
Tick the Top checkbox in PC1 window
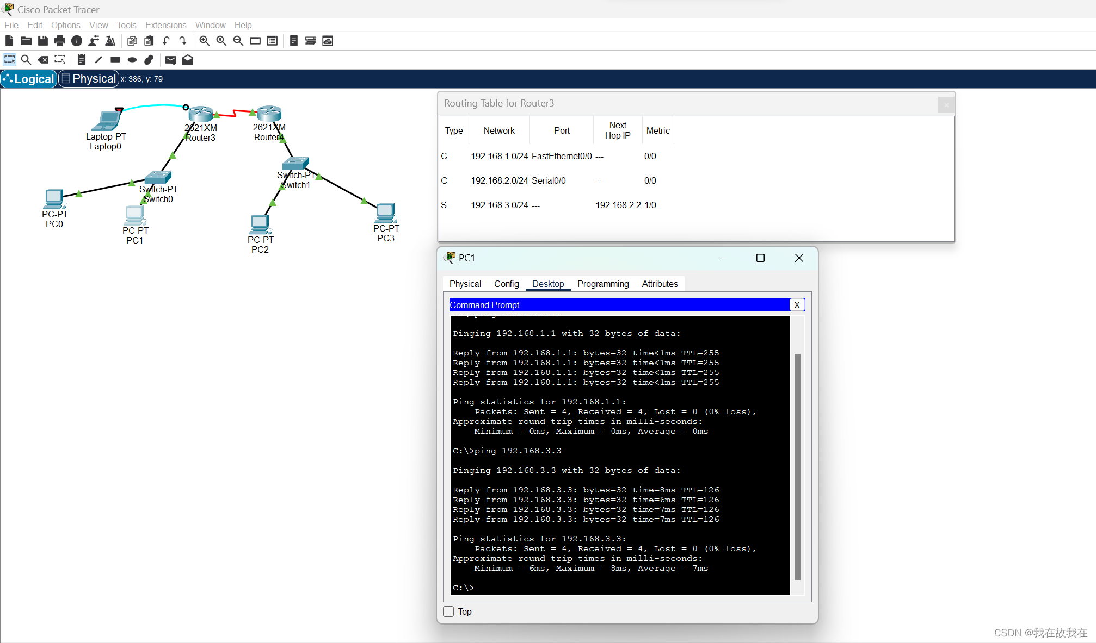tap(448, 611)
